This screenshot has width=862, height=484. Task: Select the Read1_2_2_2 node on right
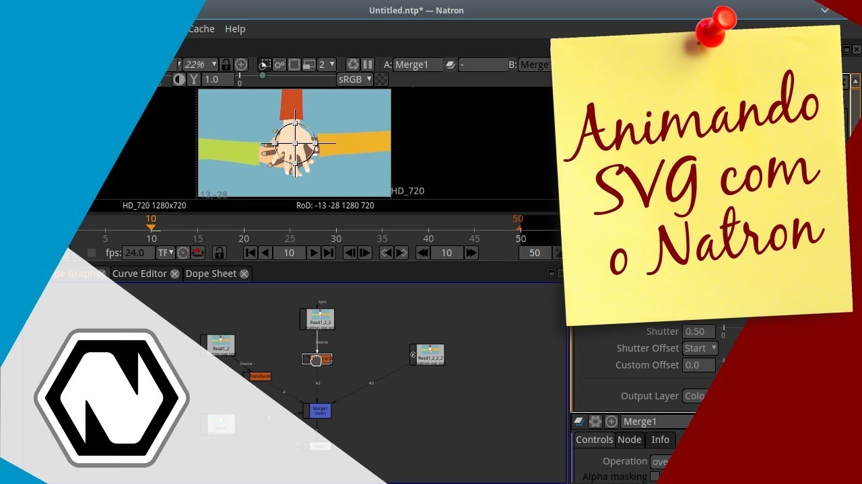pos(428,355)
